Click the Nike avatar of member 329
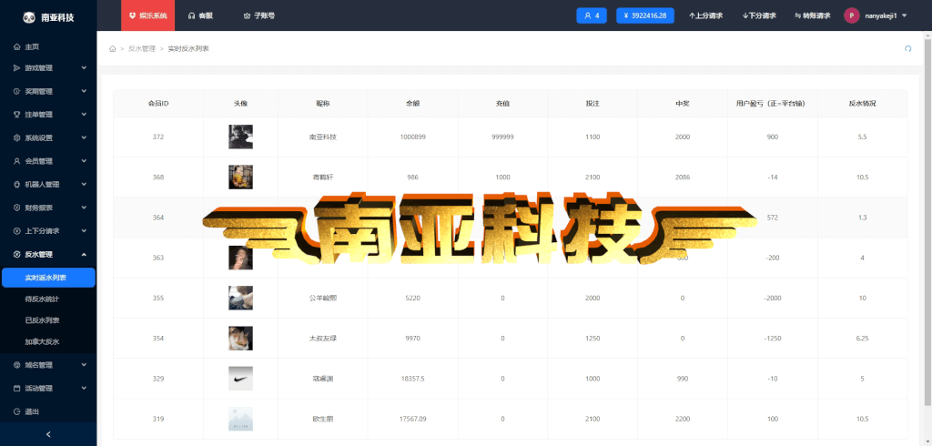This screenshot has height=446, width=932. click(240, 379)
